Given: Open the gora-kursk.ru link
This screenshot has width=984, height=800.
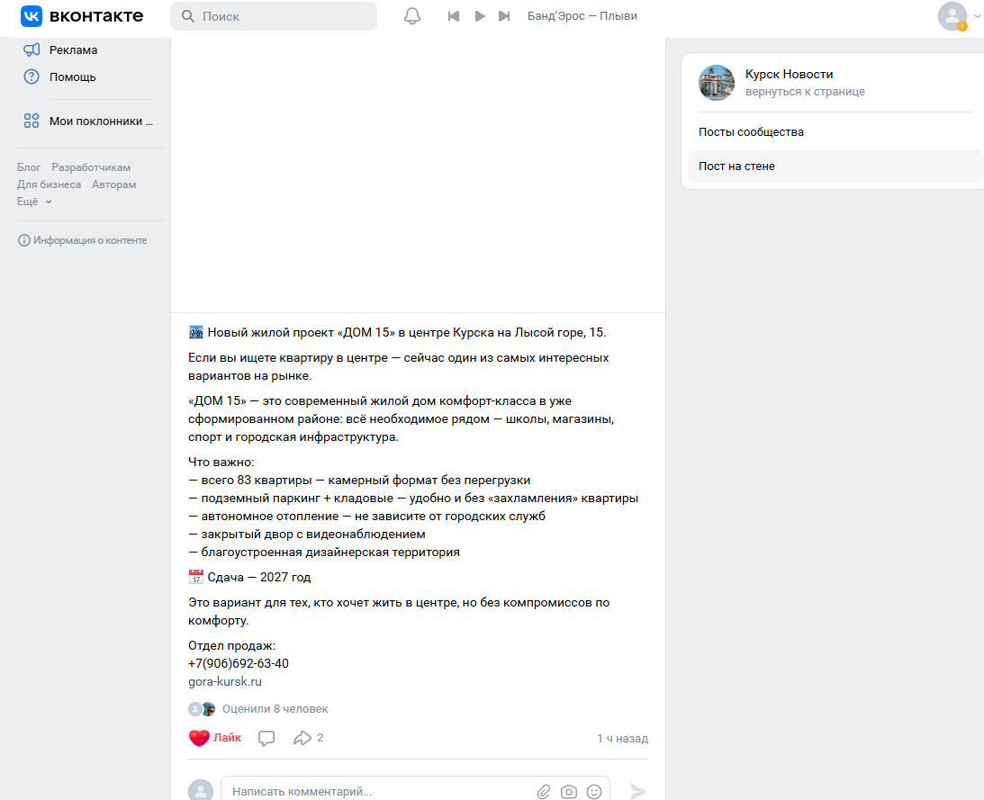Looking at the screenshot, I should click(x=225, y=681).
